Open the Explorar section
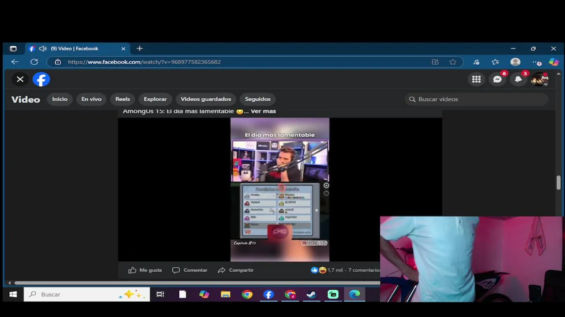Image resolution: width=565 pixels, height=317 pixels. [x=155, y=99]
